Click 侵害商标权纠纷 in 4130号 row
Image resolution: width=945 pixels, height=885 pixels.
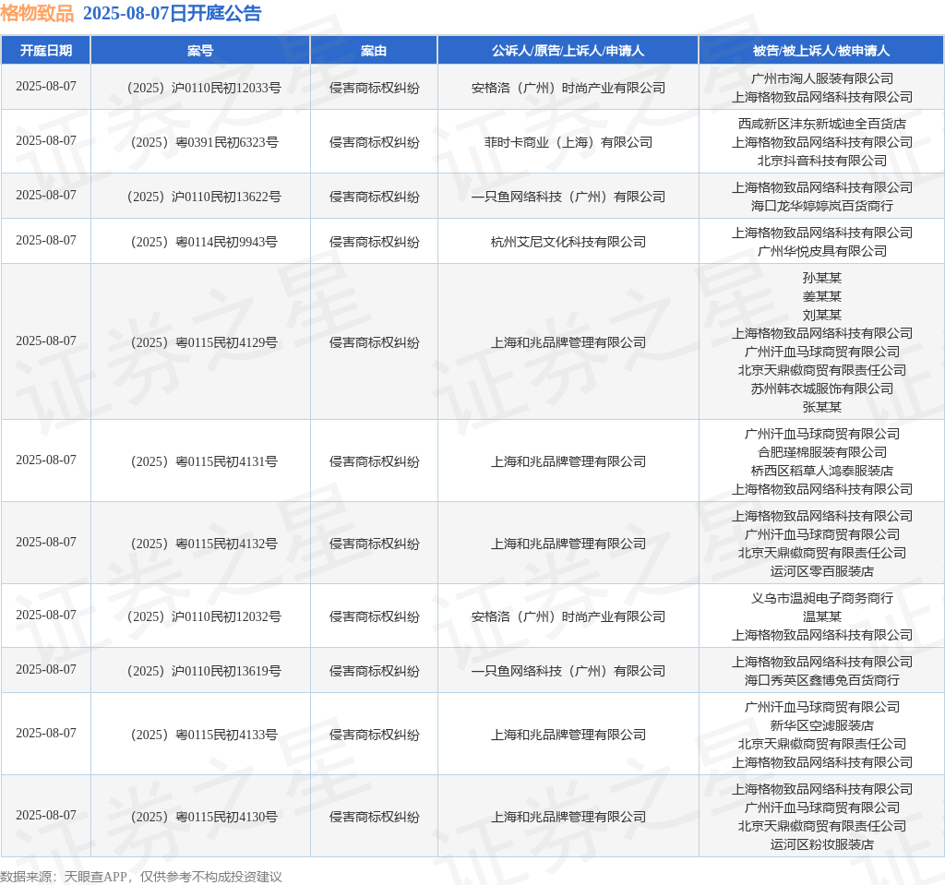375,817
